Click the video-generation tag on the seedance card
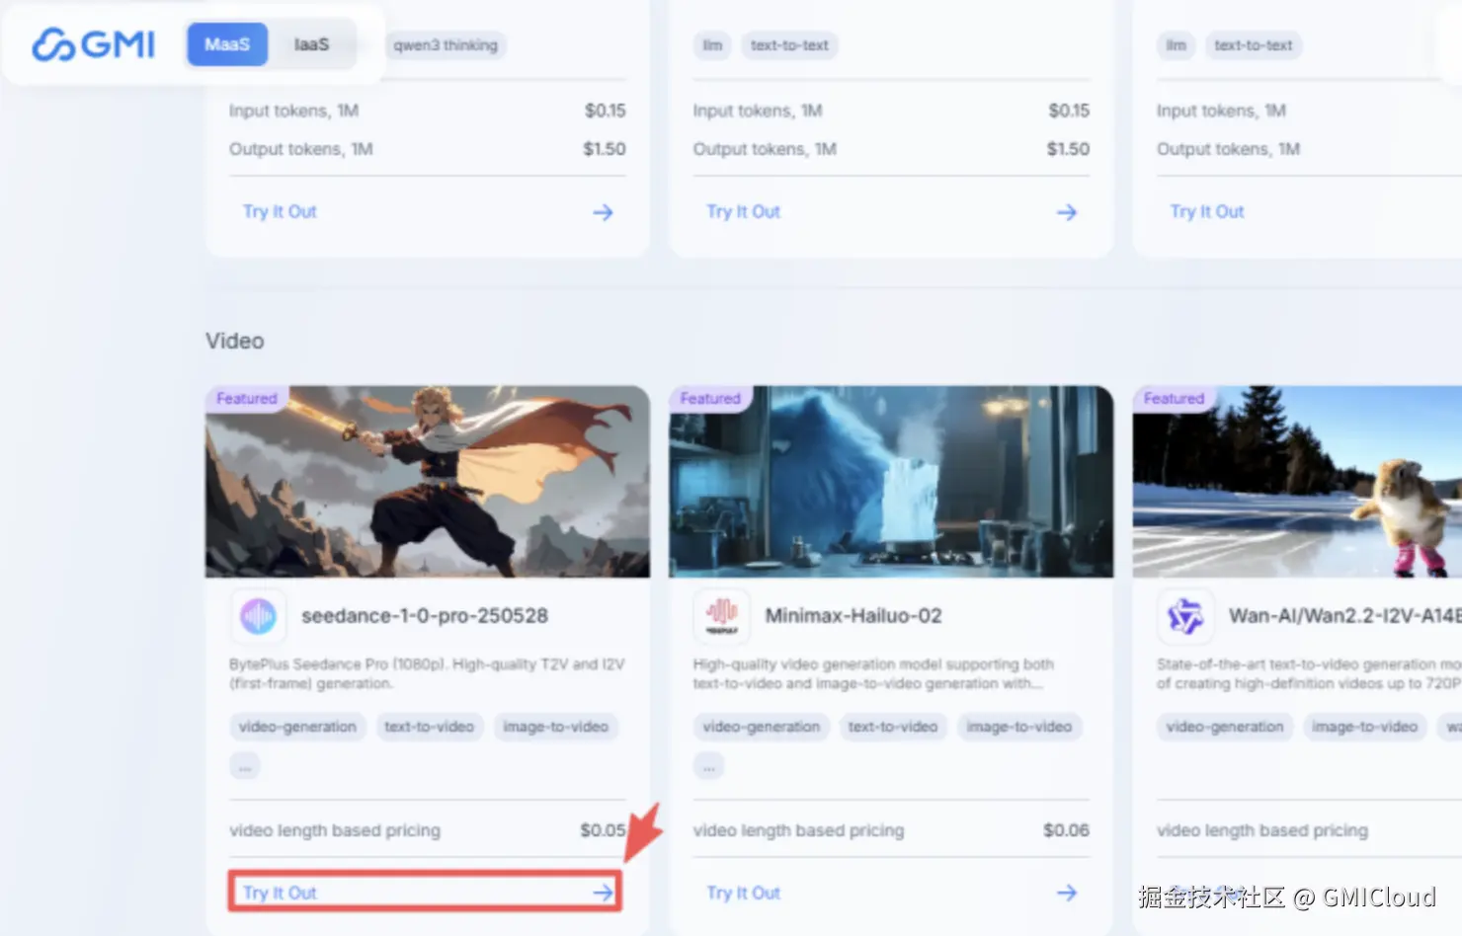1462x936 pixels. 297,727
